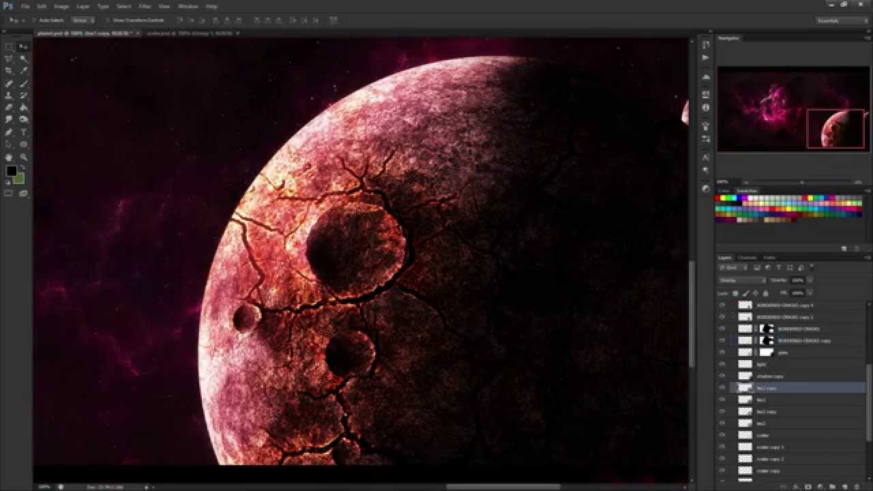Open the collapsed Paragraph panel icon
This screenshot has height=491, width=873.
[x=706, y=170]
